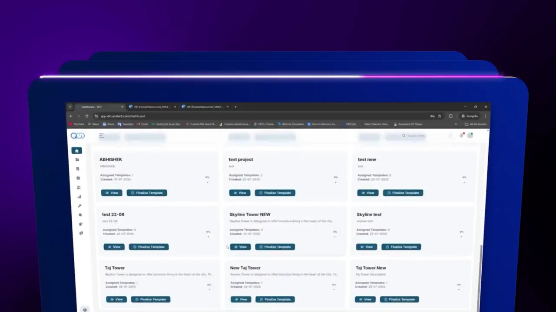Open the Chrome three-dot menu

486,116
